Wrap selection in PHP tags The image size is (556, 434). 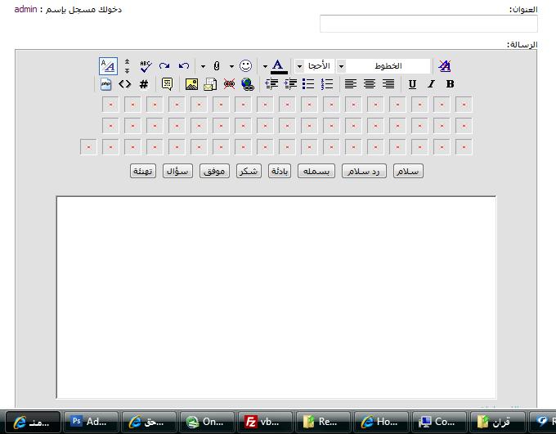click(x=106, y=84)
